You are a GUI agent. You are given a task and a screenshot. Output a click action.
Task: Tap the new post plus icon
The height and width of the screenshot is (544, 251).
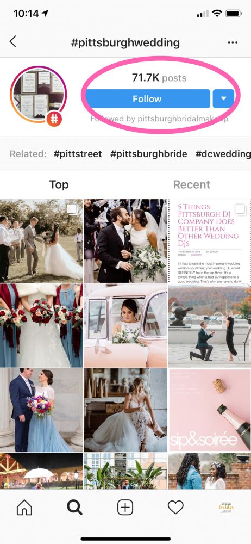tap(125, 508)
